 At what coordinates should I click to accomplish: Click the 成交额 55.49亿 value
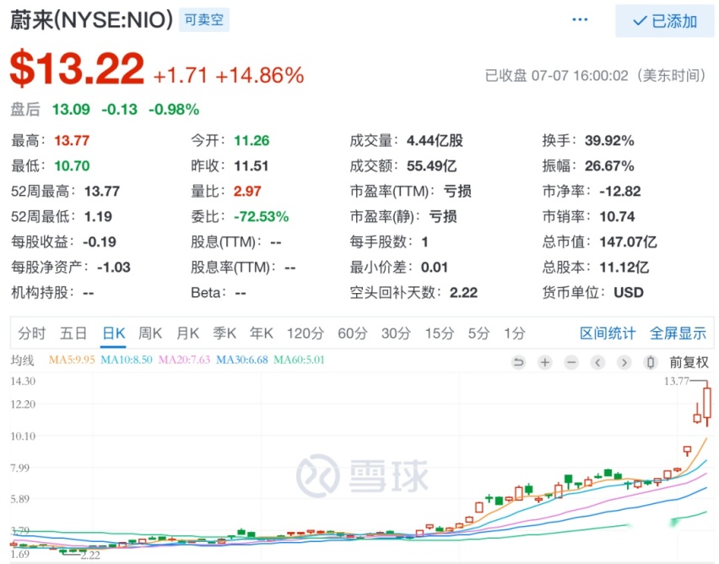(x=431, y=165)
